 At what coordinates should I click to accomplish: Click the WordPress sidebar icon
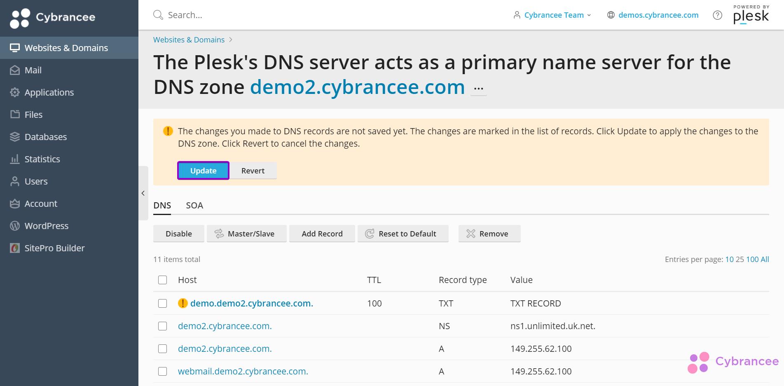[14, 226]
